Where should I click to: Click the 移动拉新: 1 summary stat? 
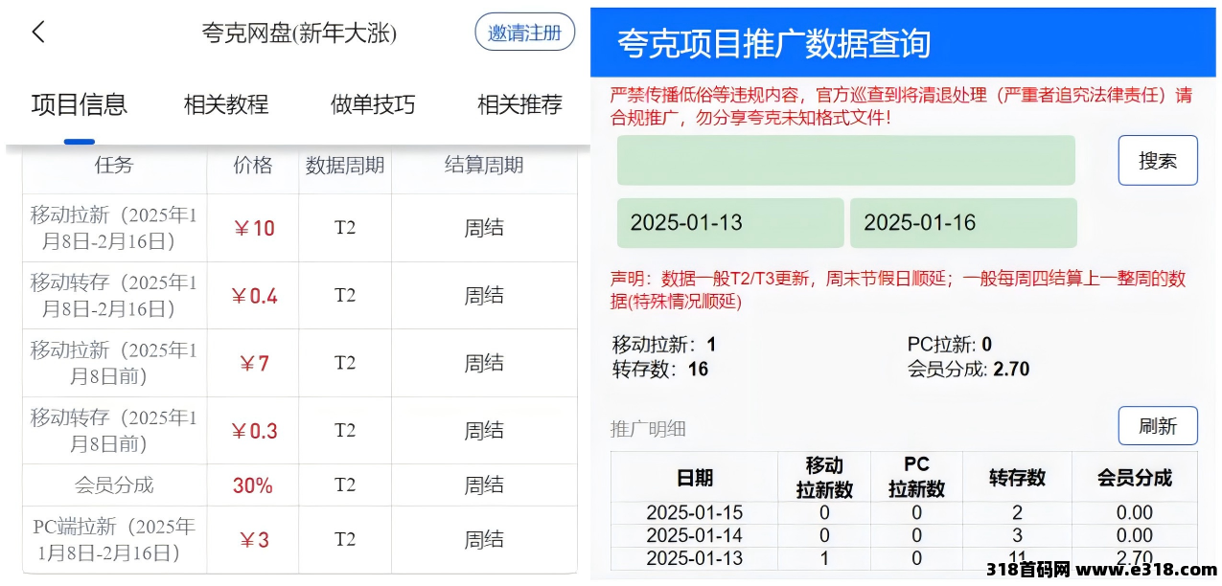coord(664,345)
